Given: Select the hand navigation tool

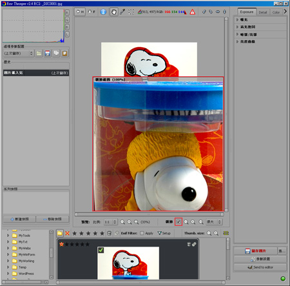Looking at the screenshot, I should (114, 12).
